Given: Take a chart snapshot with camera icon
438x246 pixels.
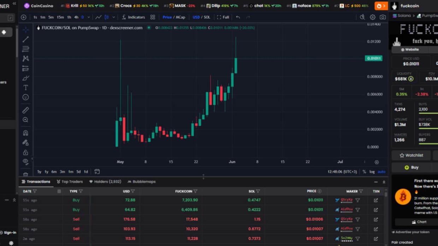Looking at the screenshot, I should [383, 17].
